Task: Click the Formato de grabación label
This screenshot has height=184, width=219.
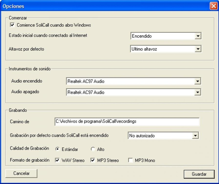Action: pos(30,160)
